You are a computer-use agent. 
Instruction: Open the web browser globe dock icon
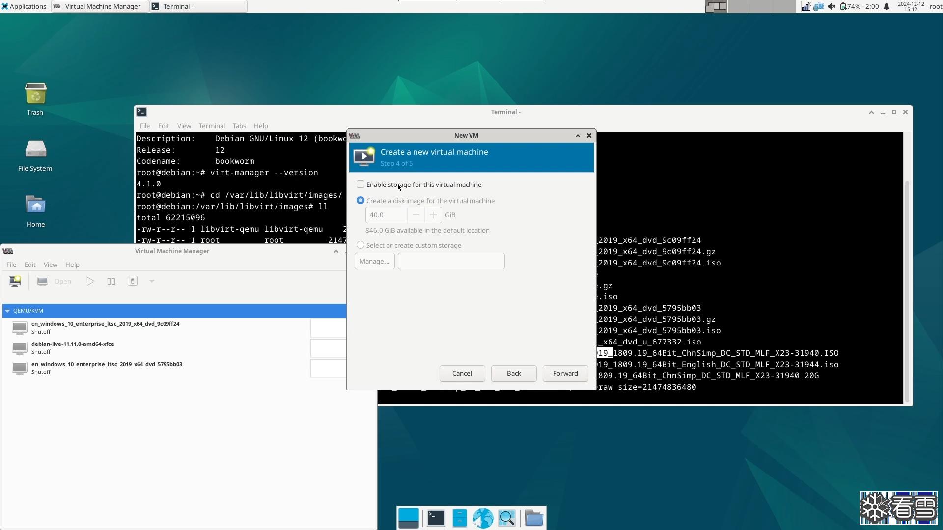[x=483, y=518]
